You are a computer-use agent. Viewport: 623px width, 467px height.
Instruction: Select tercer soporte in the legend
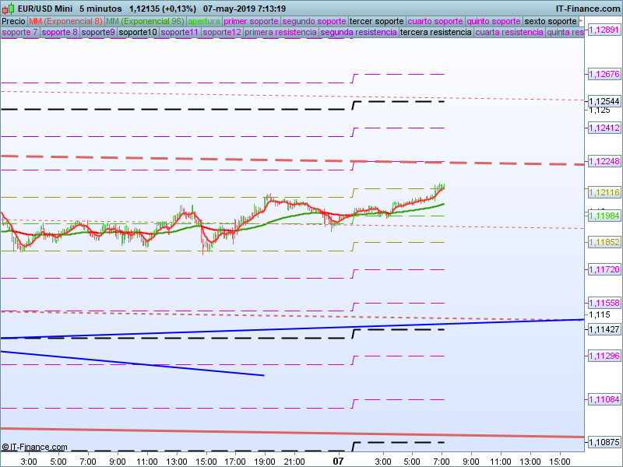(377, 21)
